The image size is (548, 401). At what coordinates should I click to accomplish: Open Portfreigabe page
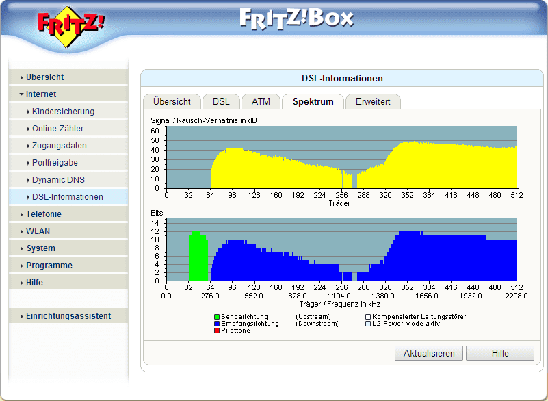coord(55,163)
